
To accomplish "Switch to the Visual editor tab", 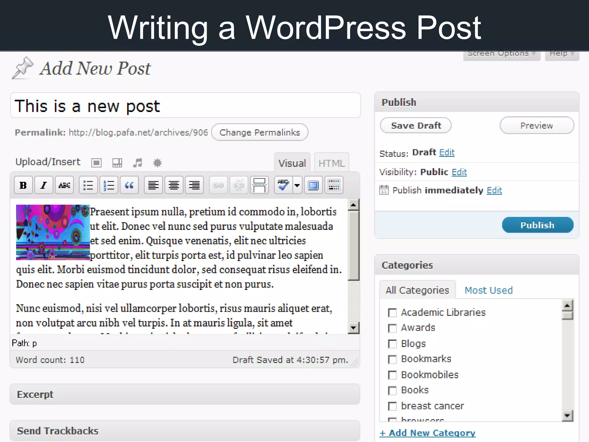I will pos(292,163).
